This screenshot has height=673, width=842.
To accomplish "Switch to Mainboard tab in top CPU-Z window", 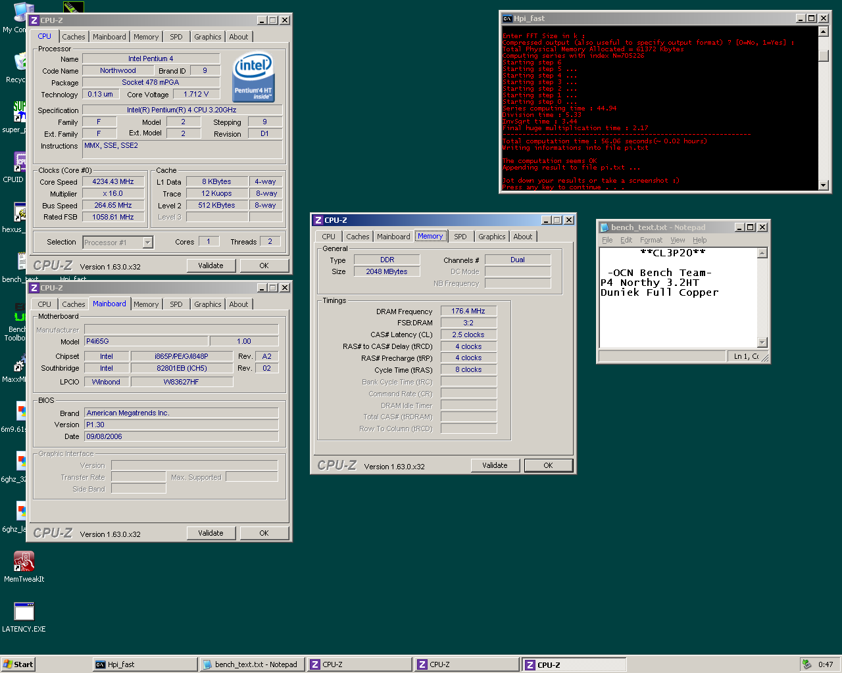I will click(109, 37).
